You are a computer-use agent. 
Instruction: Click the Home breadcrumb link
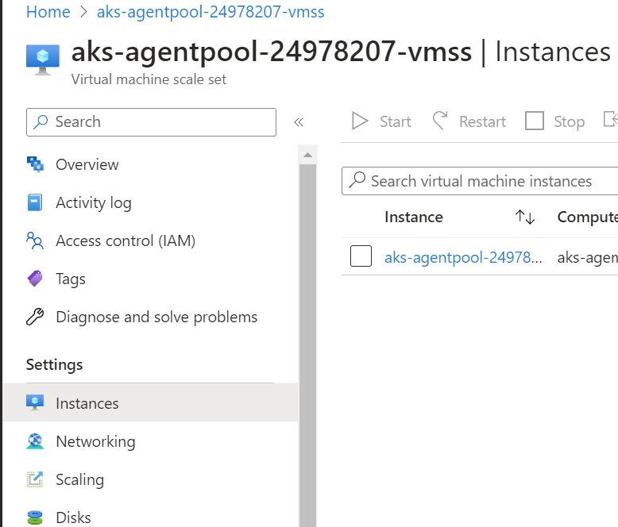click(48, 12)
